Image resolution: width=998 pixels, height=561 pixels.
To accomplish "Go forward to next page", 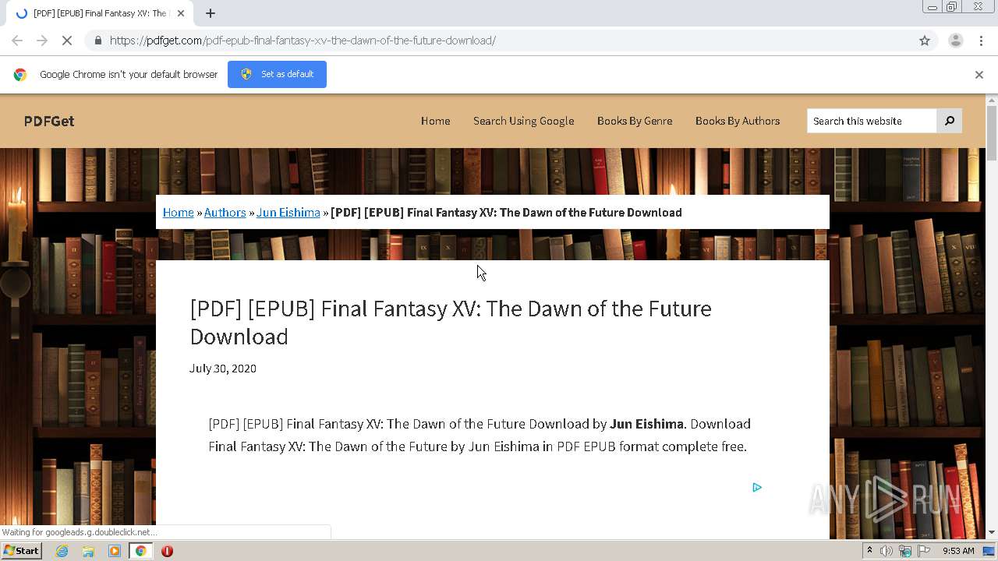I will tap(42, 41).
